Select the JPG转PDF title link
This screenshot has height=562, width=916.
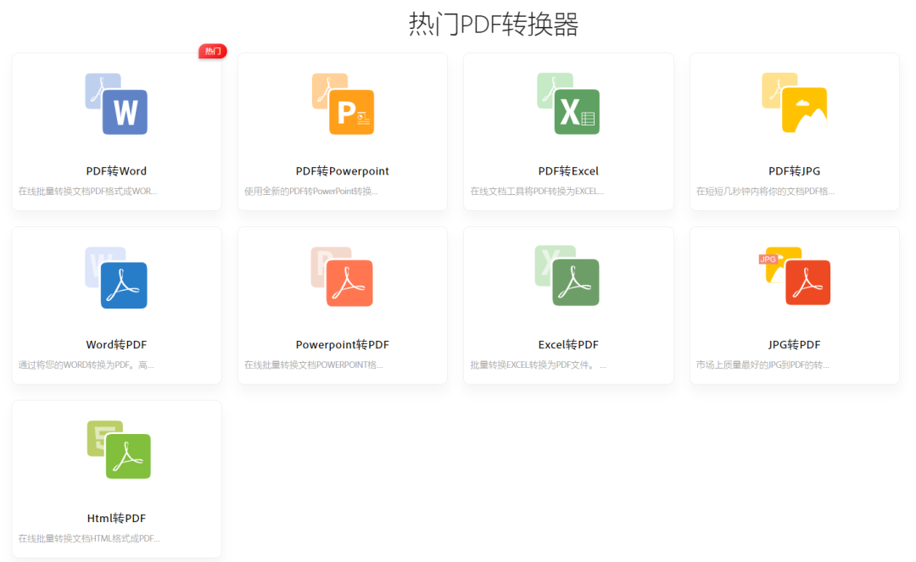click(795, 345)
